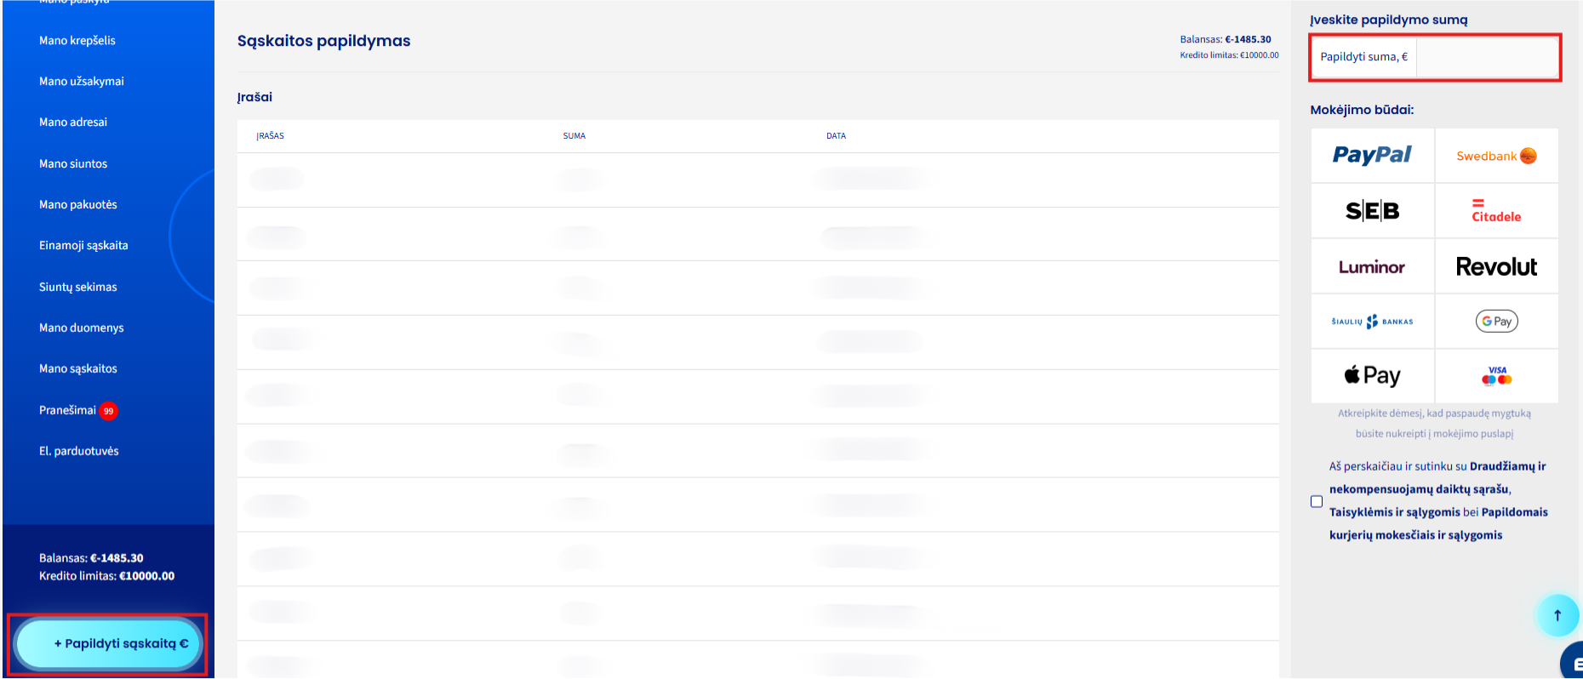Open Mano siuntos section
The image size is (1583, 679).
73,164
